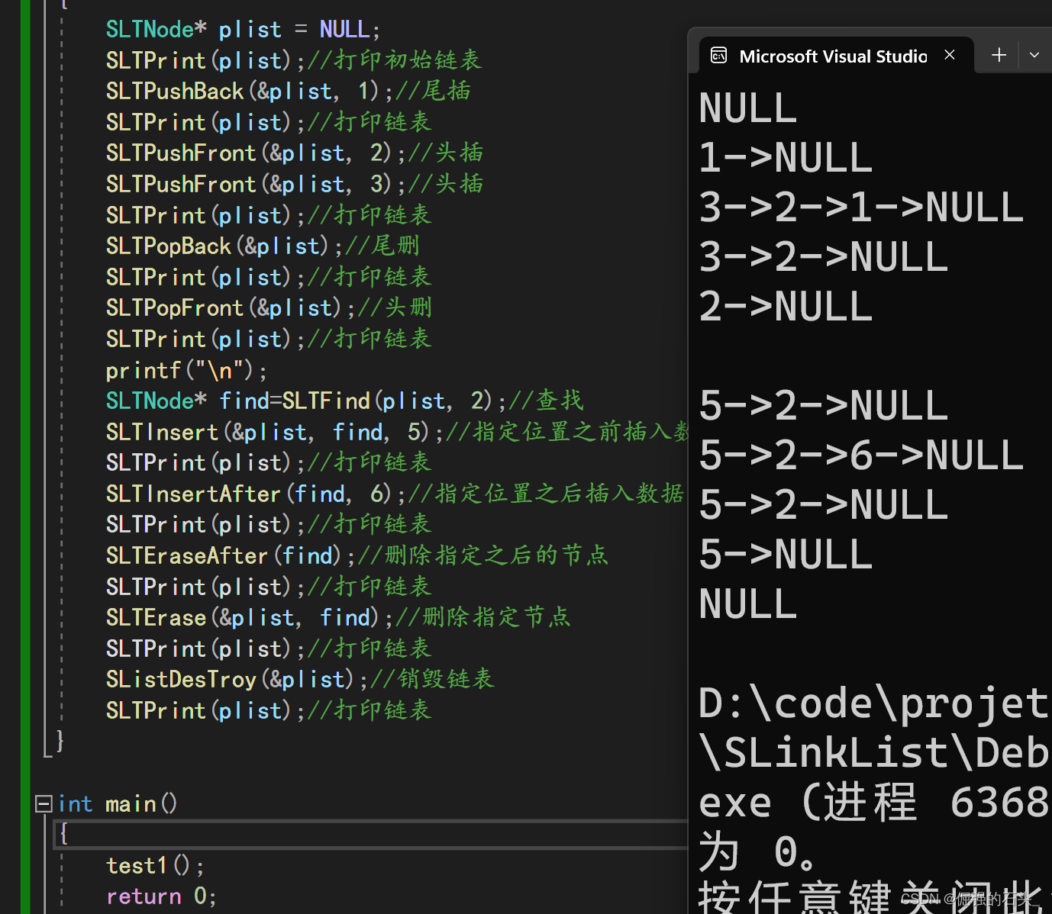
Task: Click the SLTPushBack(&plist, 1) line
Action: (x=288, y=92)
